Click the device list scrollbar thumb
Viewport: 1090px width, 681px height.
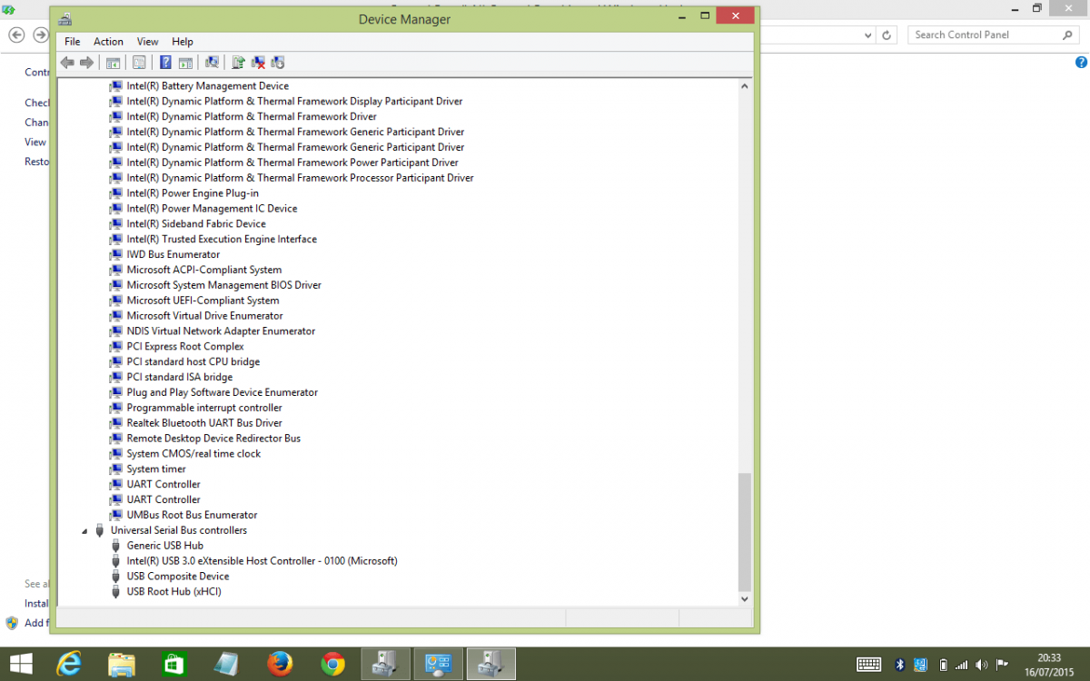tap(745, 532)
